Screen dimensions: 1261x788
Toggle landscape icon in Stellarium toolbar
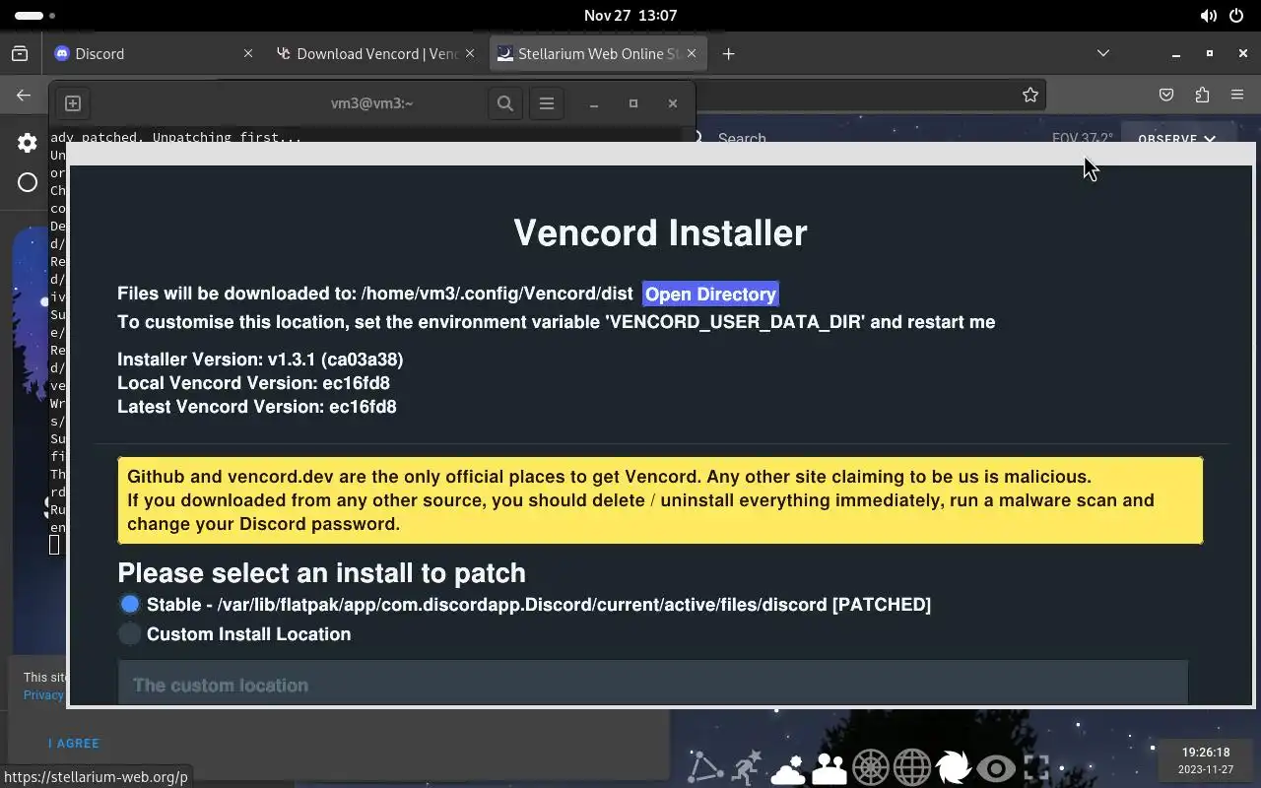[830, 768]
